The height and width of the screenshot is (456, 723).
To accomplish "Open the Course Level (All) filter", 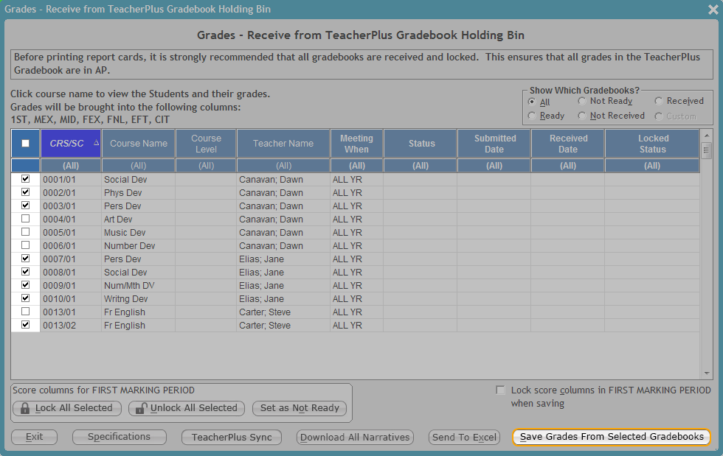I will (206, 165).
